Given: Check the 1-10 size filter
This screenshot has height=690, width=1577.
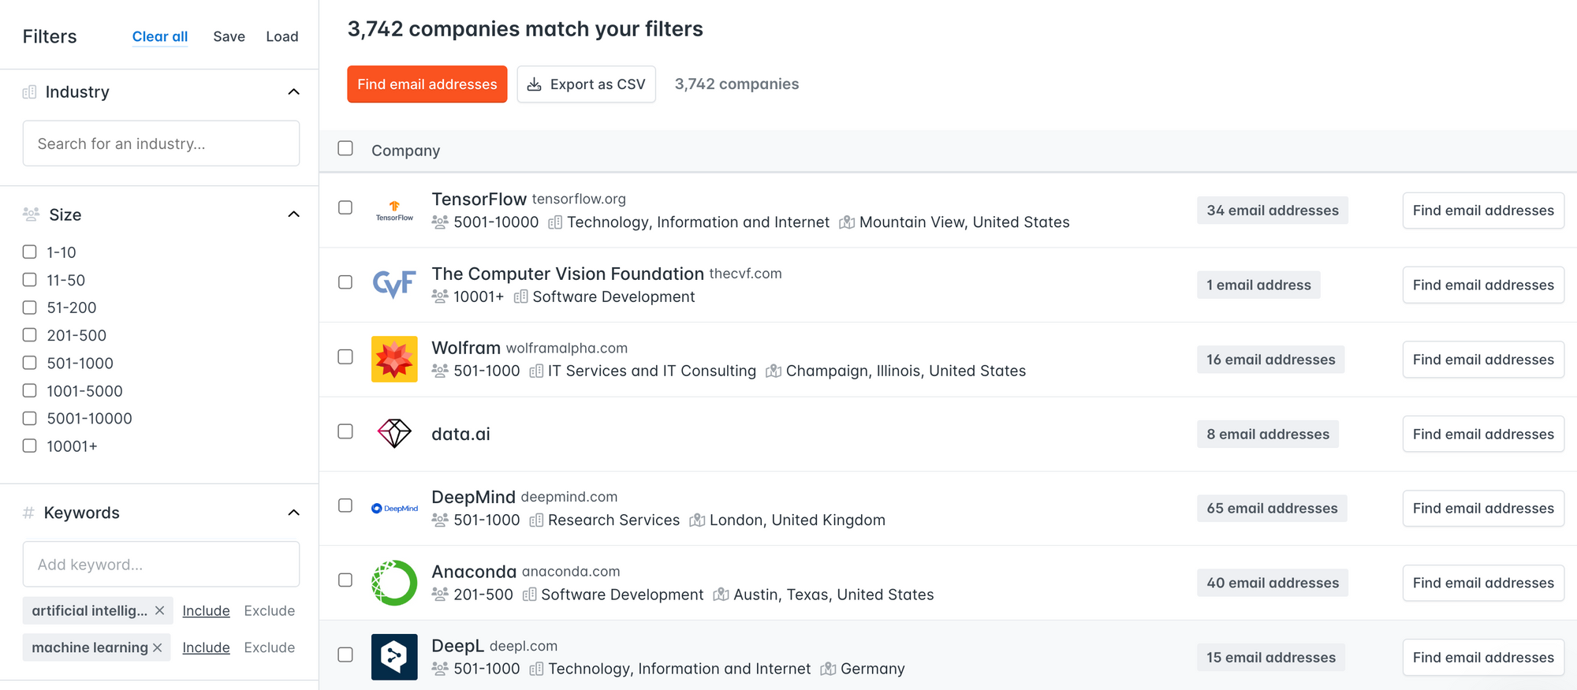Looking at the screenshot, I should (x=30, y=252).
